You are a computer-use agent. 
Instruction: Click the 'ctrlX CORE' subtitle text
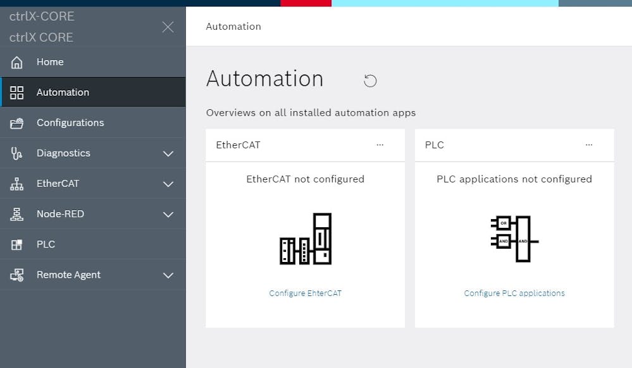[42, 37]
